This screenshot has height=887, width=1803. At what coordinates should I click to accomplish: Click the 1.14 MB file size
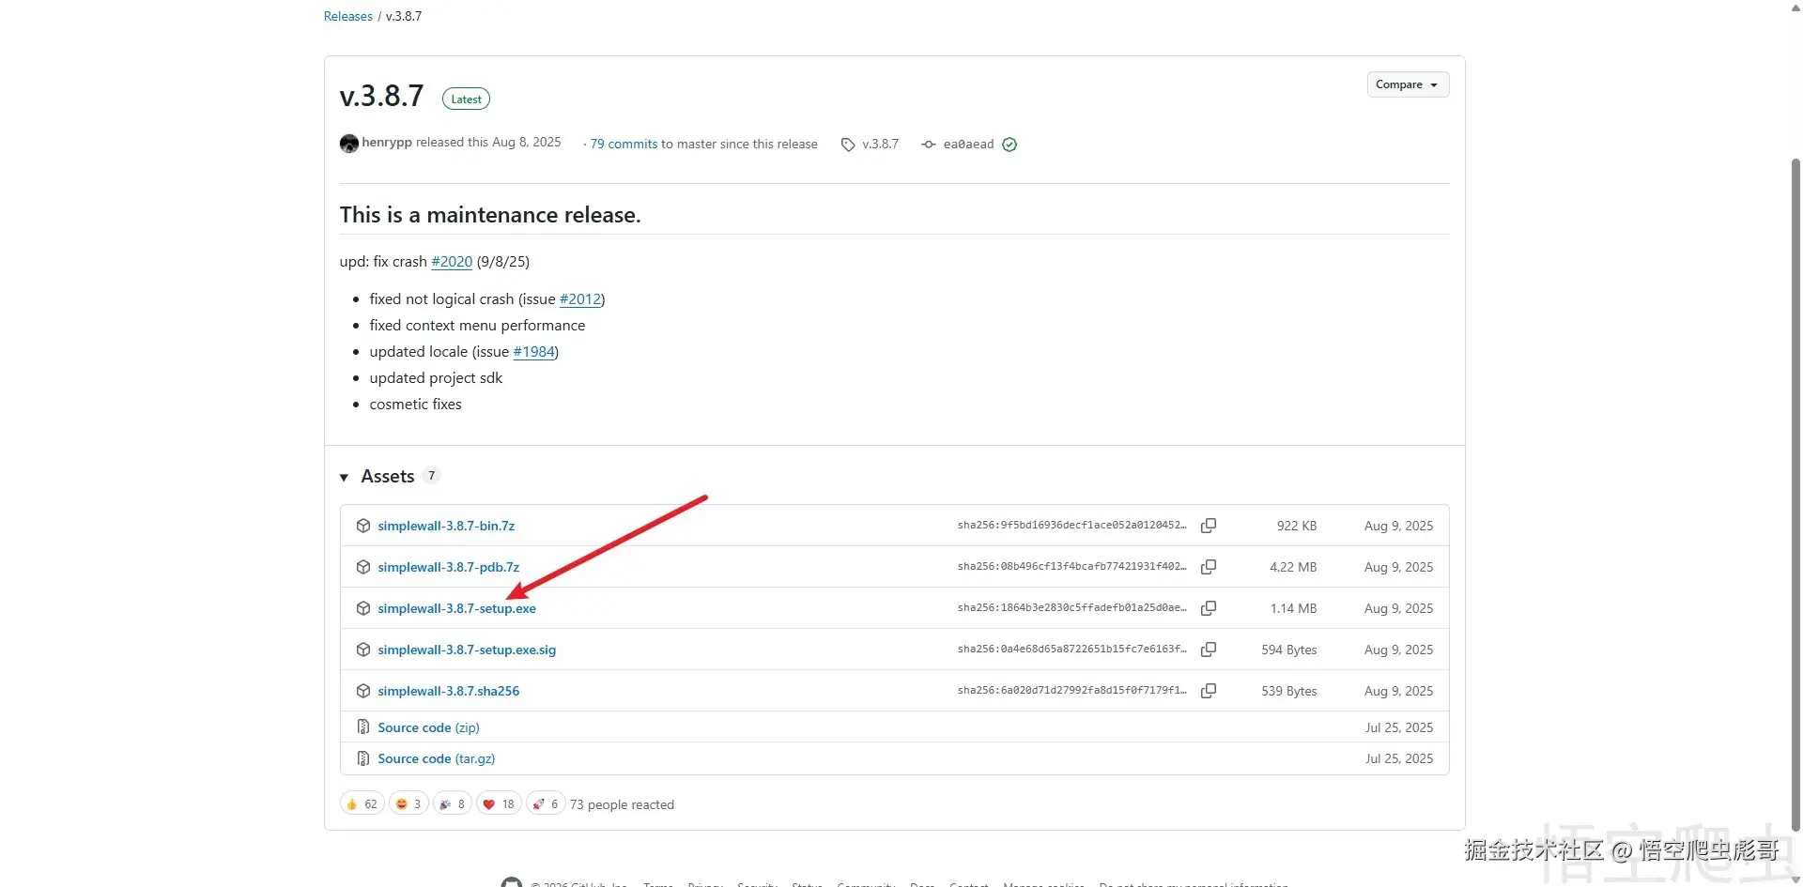pos(1293,608)
